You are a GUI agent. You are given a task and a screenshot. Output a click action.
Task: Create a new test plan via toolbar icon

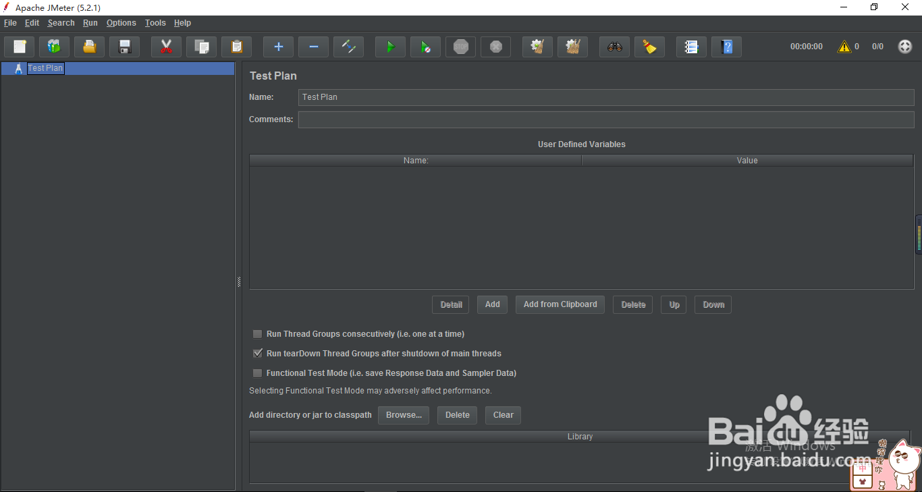20,47
